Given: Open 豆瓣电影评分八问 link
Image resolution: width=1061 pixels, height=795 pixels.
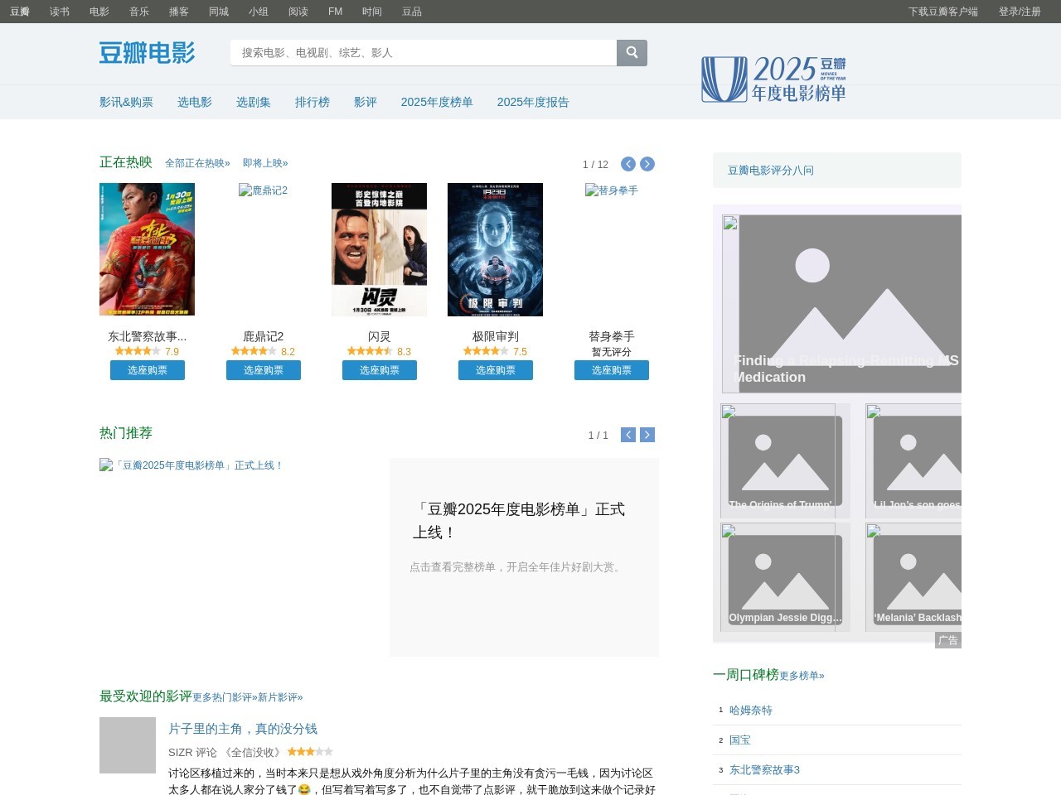Looking at the screenshot, I should [771, 170].
